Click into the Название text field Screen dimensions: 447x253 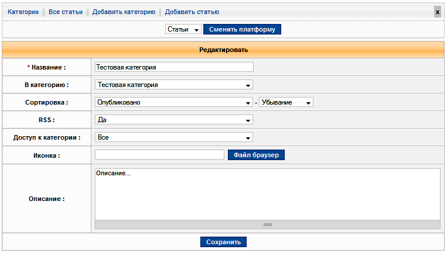click(x=173, y=67)
